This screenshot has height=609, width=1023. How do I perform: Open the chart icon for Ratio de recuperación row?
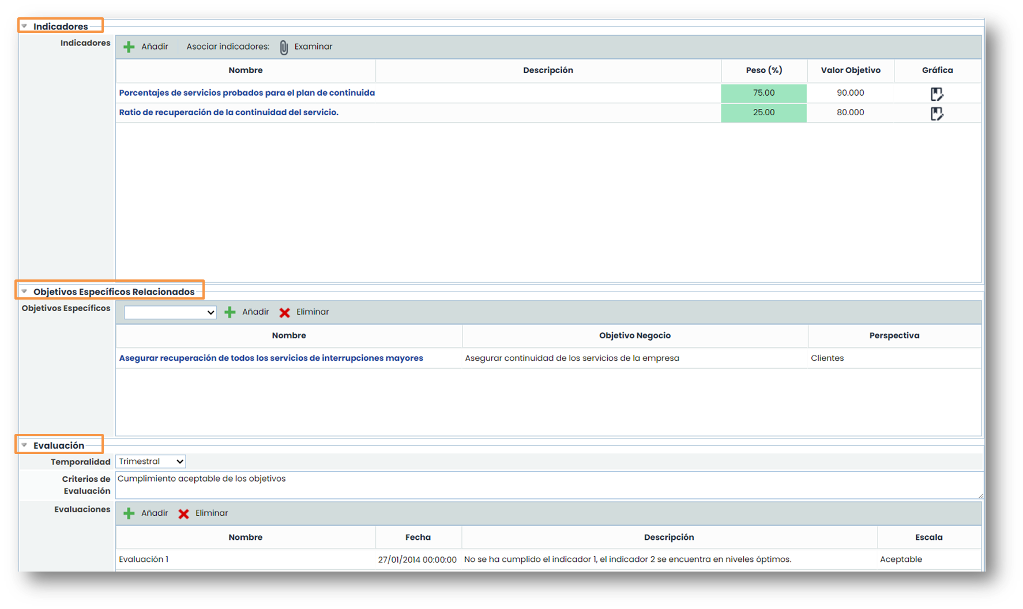pyautogui.click(x=937, y=114)
